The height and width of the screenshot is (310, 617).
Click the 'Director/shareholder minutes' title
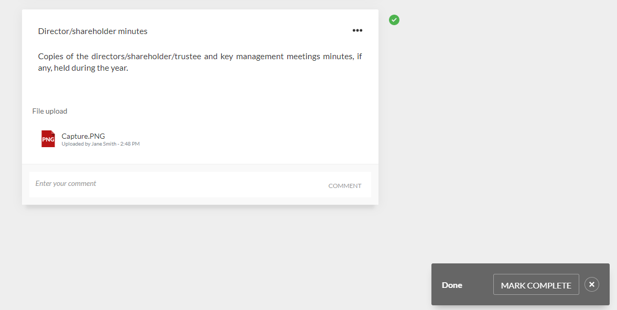coord(93,31)
